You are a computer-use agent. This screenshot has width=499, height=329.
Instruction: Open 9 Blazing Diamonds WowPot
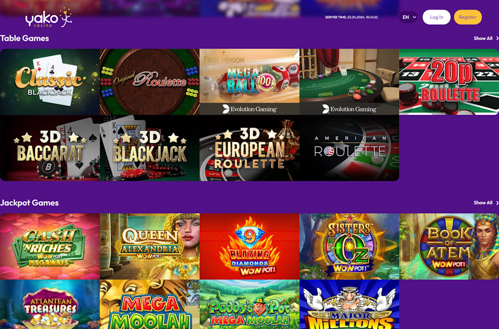pyautogui.click(x=250, y=246)
